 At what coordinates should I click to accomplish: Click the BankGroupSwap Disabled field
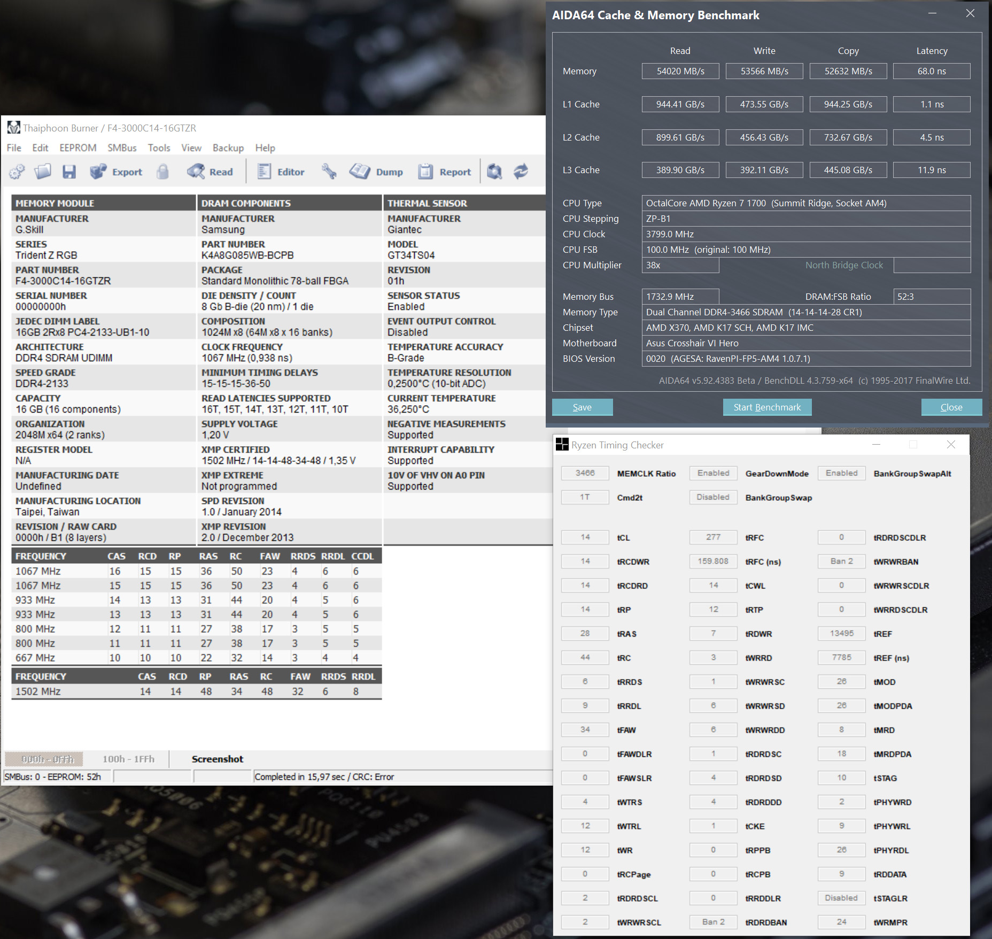point(714,497)
